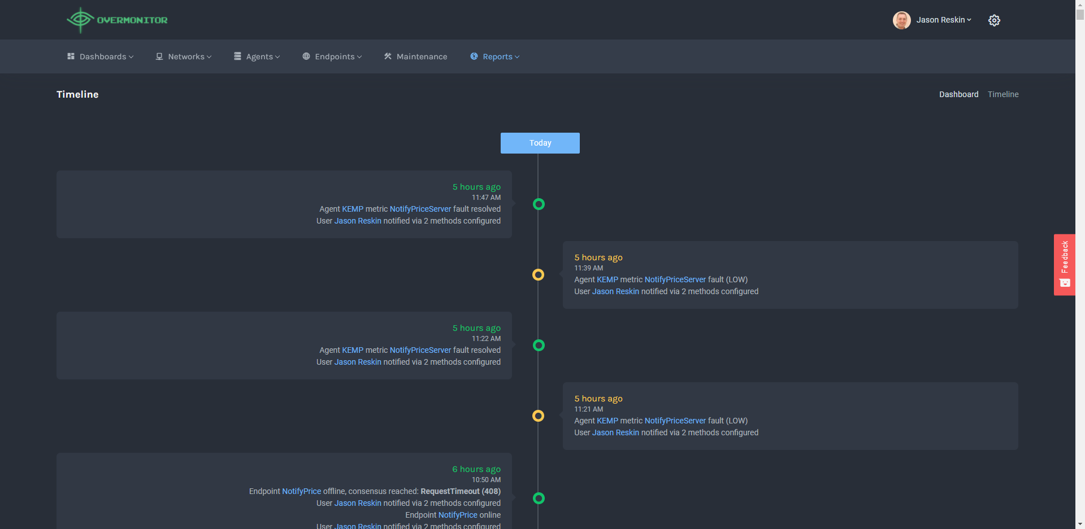Click the Overmonitor logo icon

(x=80, y=19)
